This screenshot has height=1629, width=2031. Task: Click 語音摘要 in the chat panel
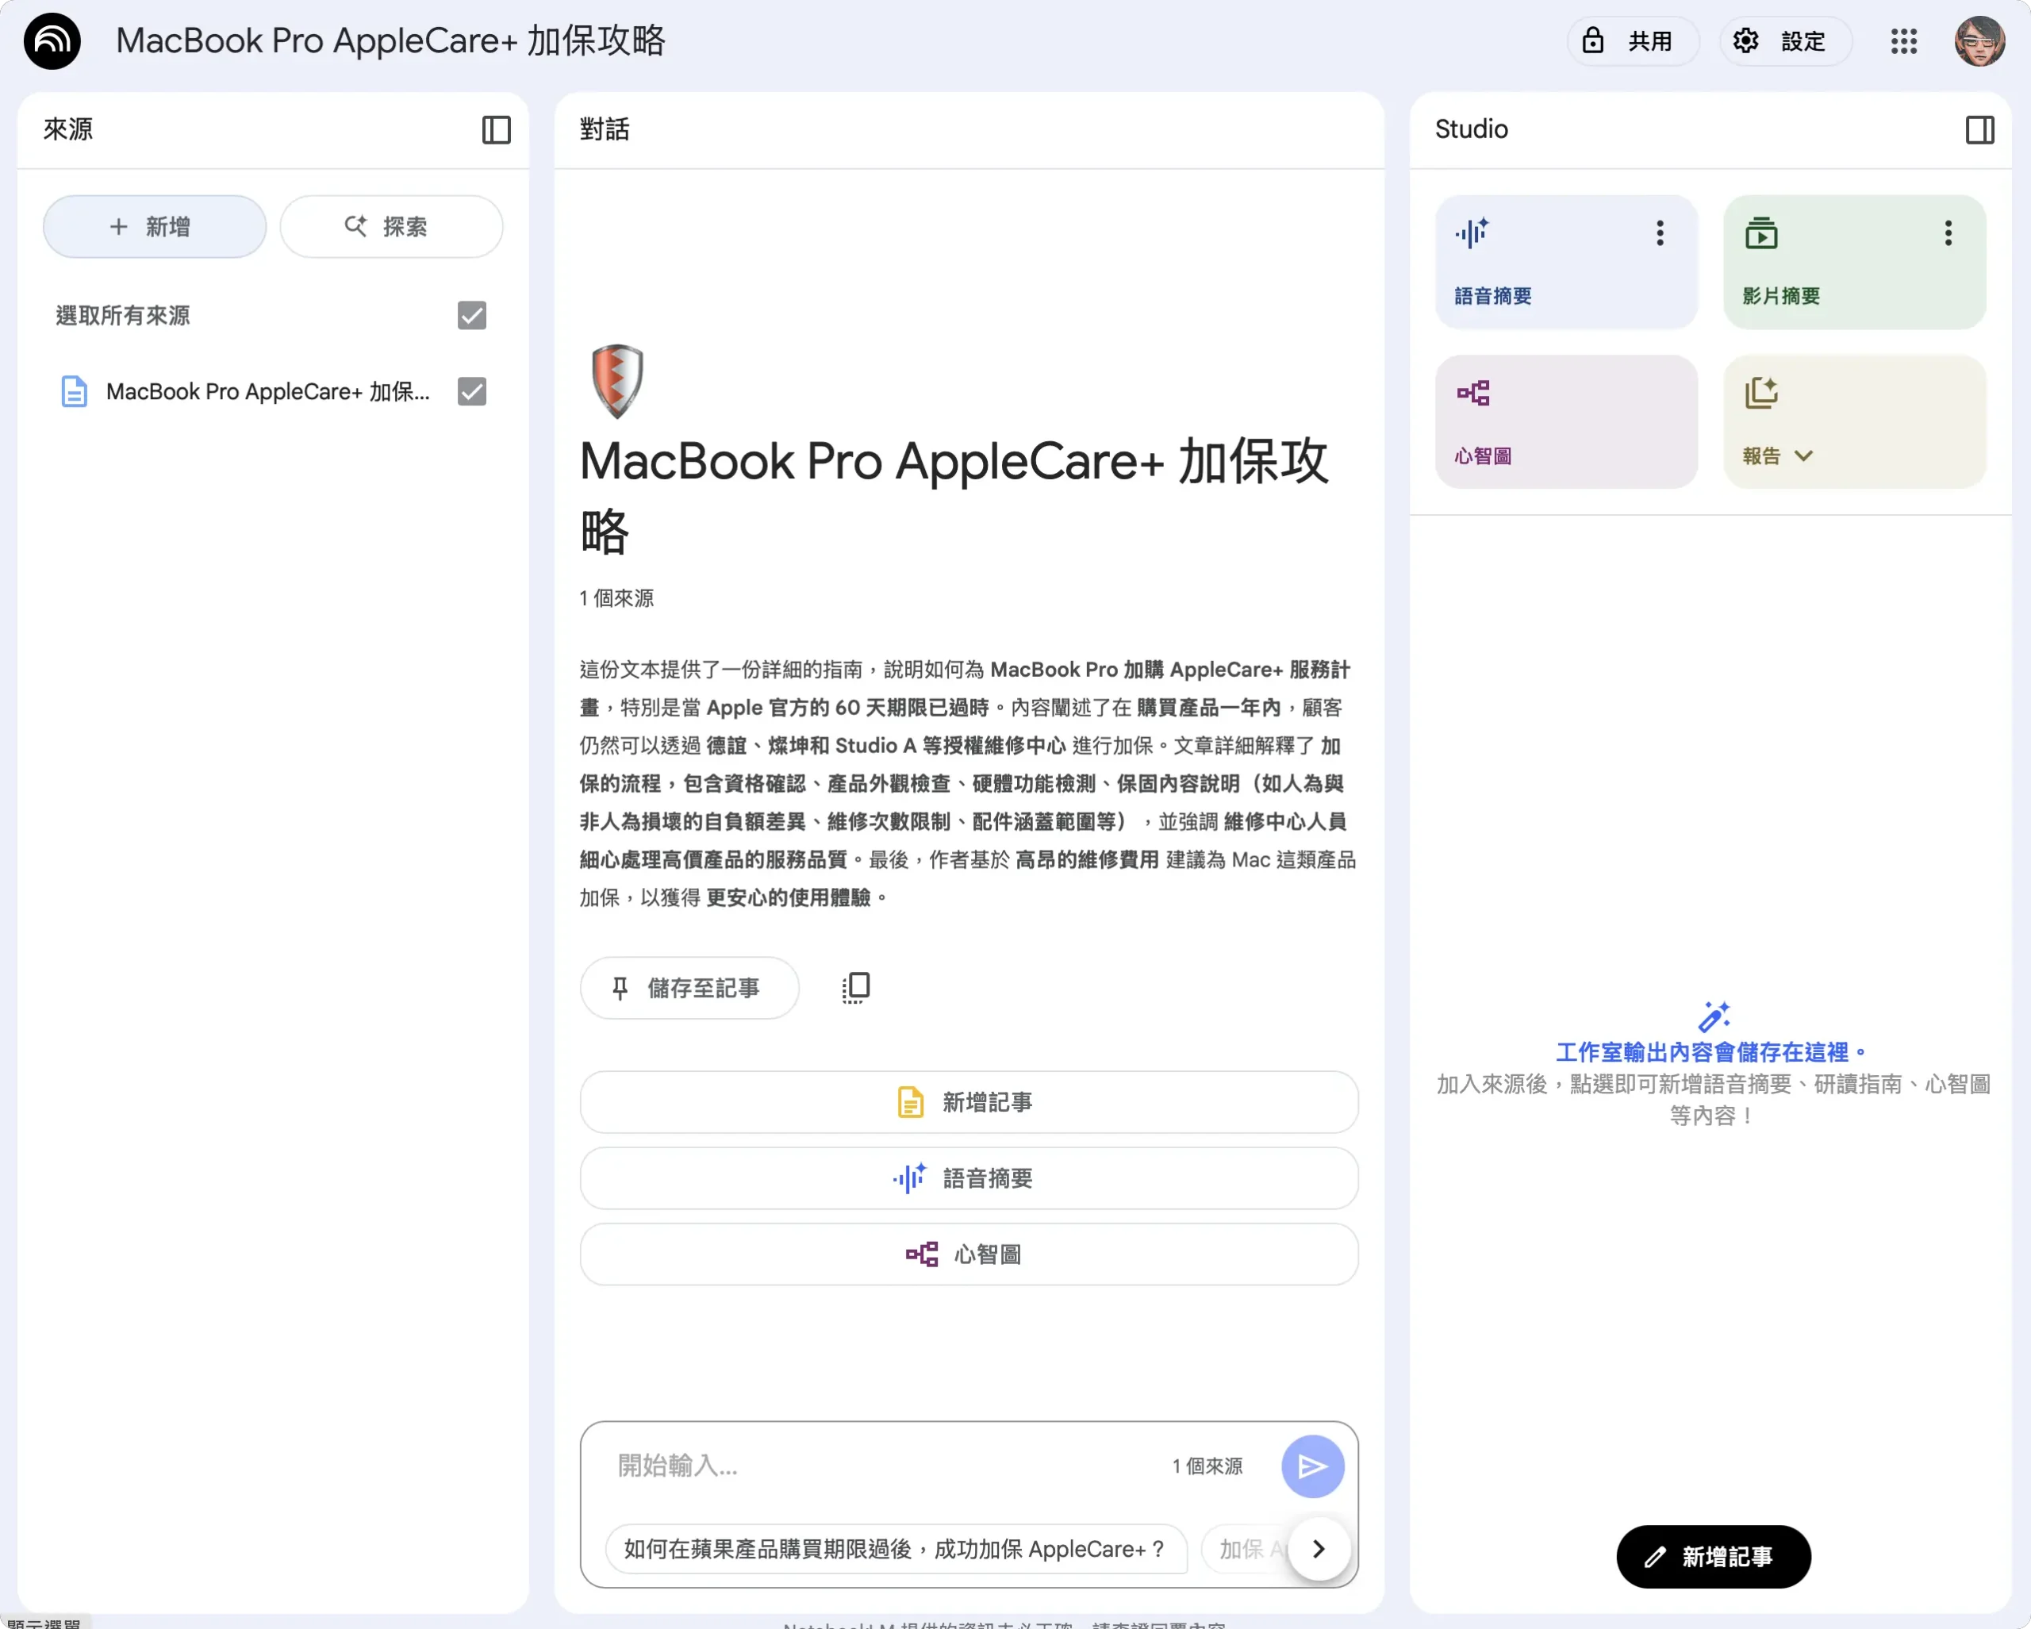tap(969, 1178)
